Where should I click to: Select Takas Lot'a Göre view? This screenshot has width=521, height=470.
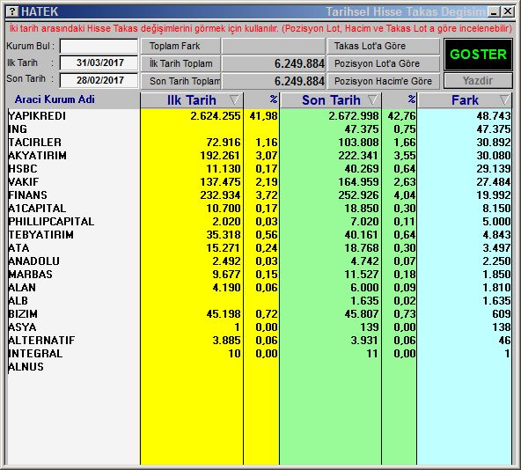point(384,46)
